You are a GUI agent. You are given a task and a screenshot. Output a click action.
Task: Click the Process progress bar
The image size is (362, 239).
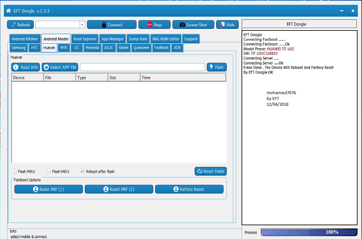tap(309, 232)
